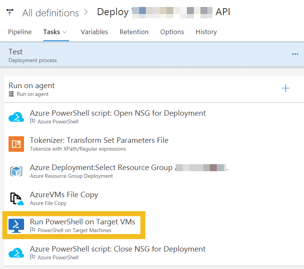View the History tab
The image size is (304, 269).
pos(206,32)
